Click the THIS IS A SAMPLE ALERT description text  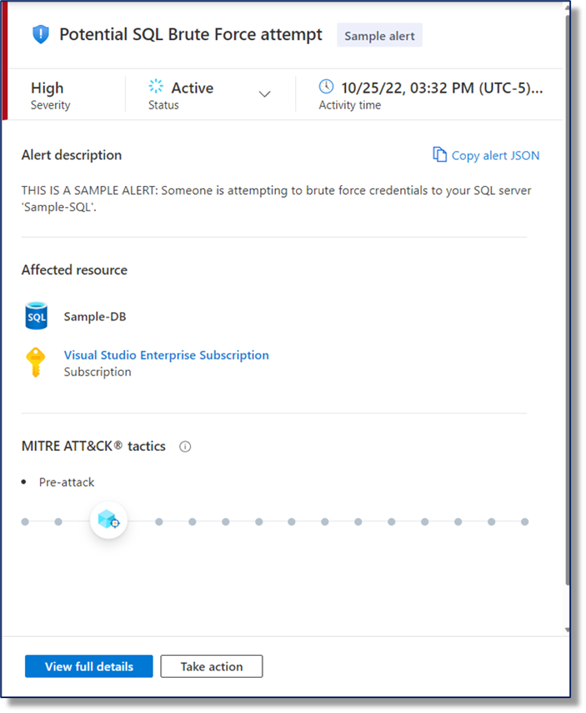[276, 199]
